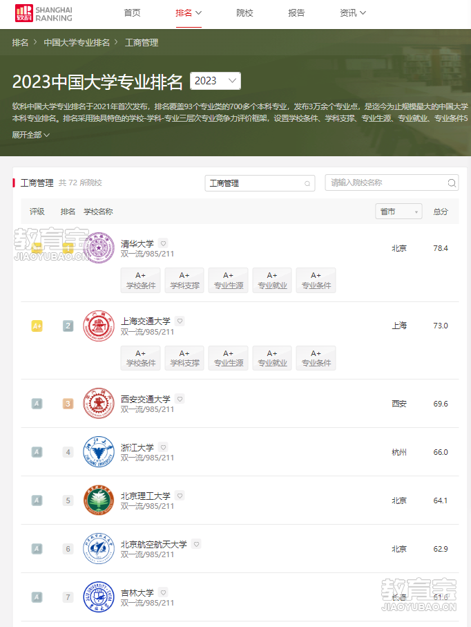The image size is (471, 627).
Task: Favorite 浙江大学 with heart icon
Action: pos(163,447)
